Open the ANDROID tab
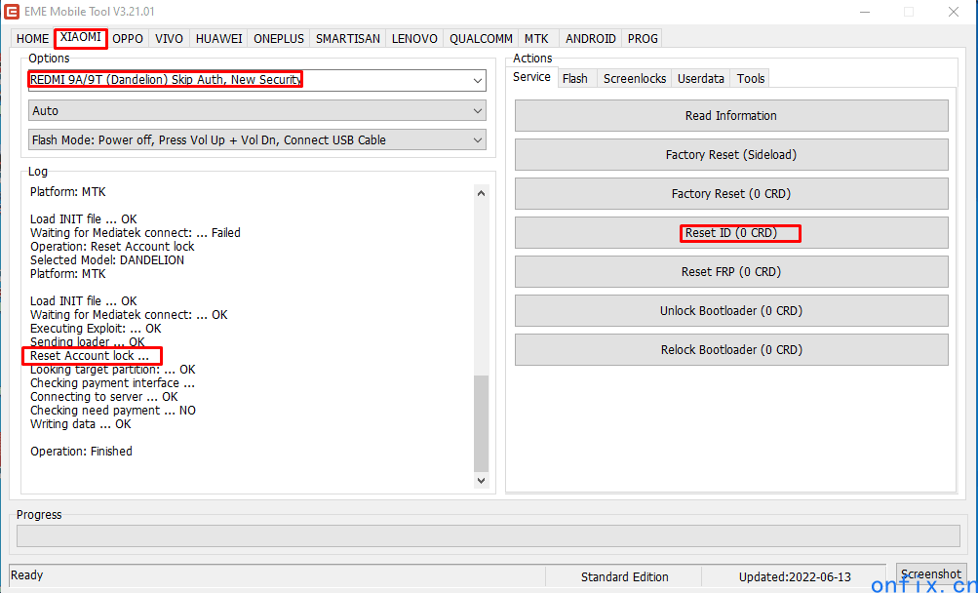 coord(591,39)
